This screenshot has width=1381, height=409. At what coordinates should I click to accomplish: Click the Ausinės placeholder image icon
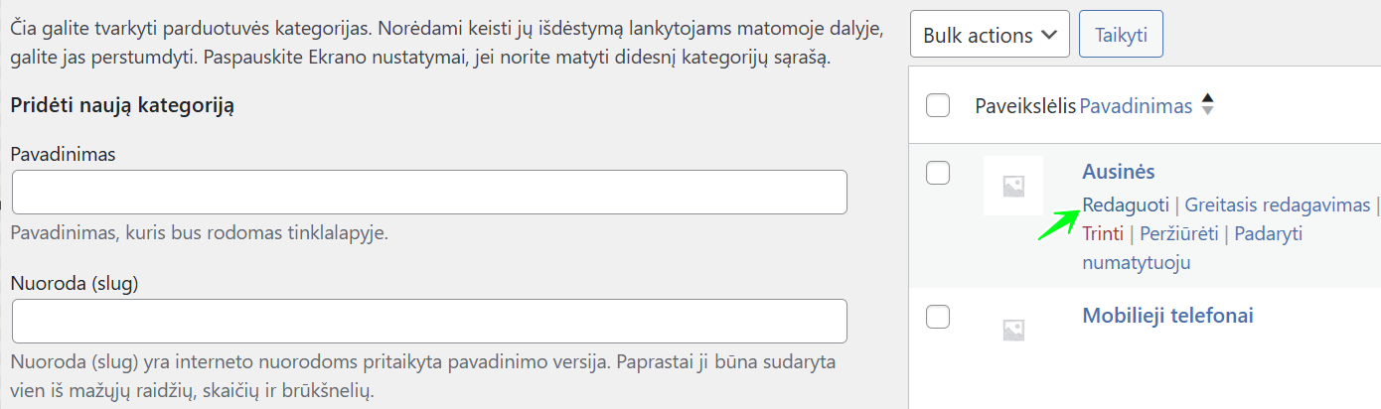1013,186
